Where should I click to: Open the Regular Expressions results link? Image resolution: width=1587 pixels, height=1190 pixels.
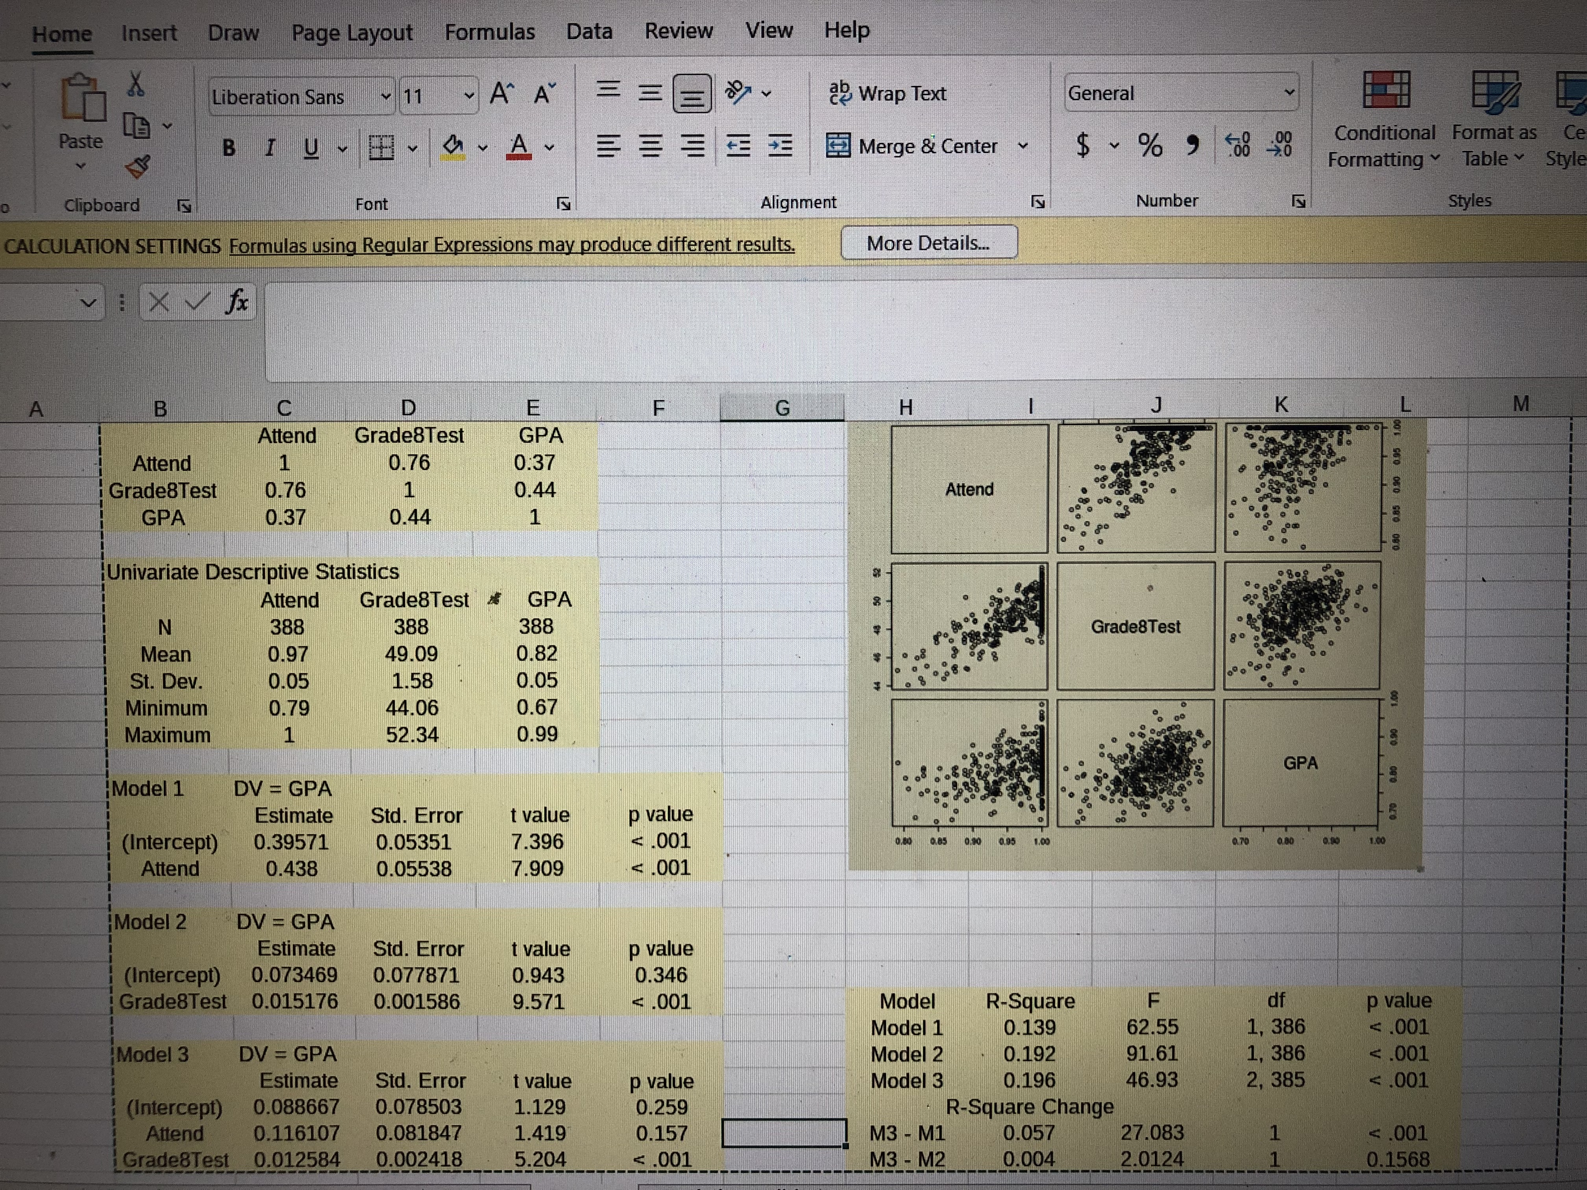coord(511,244)
